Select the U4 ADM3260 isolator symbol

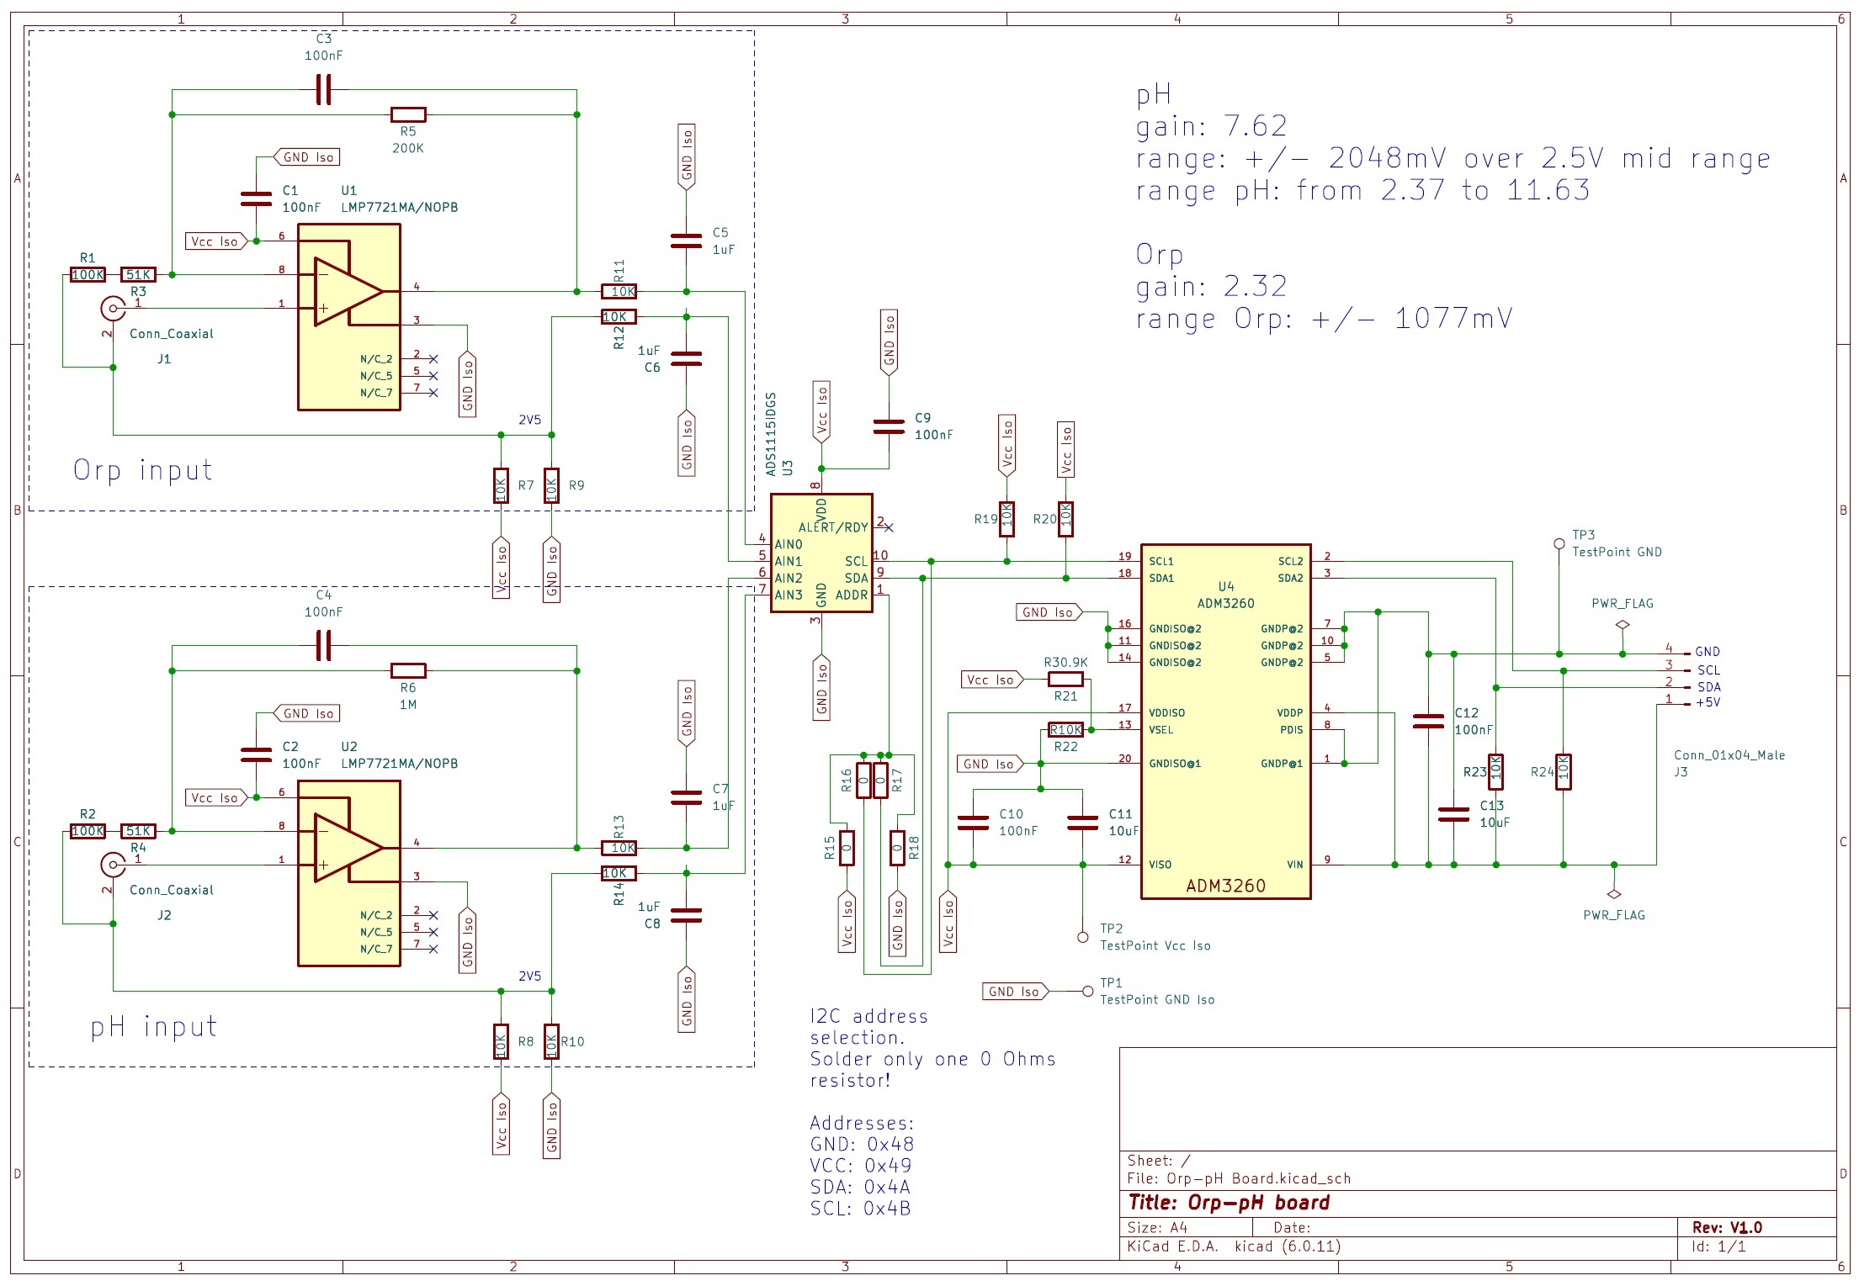click(x=1225, y=721)
